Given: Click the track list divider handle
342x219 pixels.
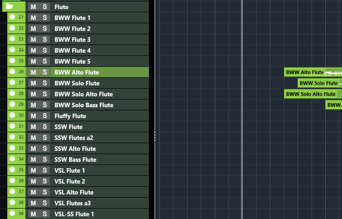Looking at the screenshot, I should pos(155,135).
